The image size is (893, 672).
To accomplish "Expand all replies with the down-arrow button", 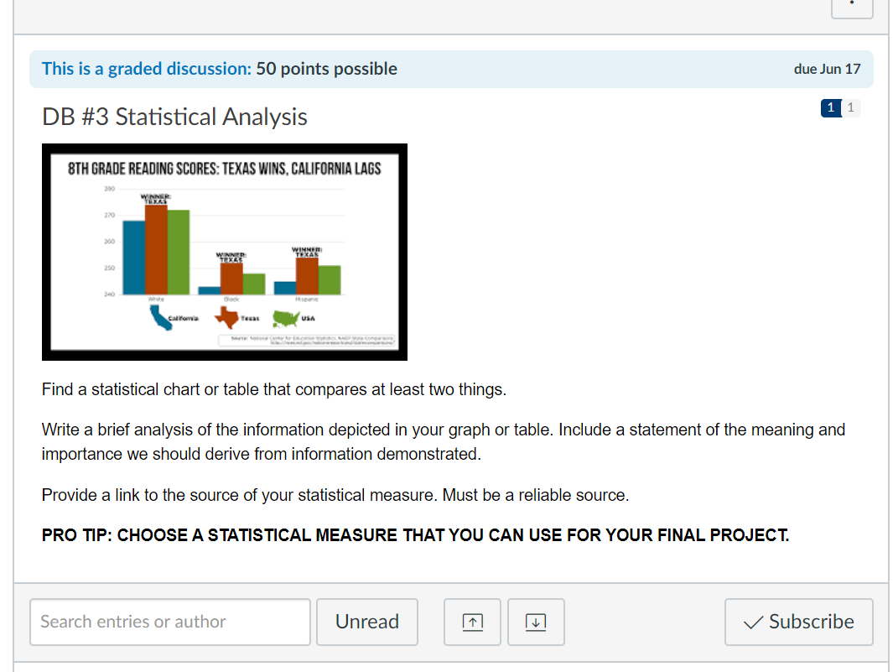I will pos(536,622).
